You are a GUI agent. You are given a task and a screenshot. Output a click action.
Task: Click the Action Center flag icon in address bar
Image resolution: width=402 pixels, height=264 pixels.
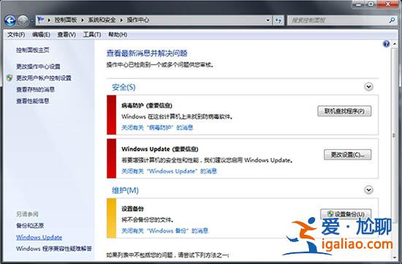[x=40, y=20]
